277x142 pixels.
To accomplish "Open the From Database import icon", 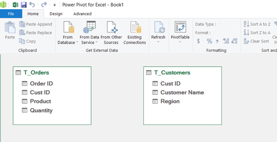I will click(x=69, y=27).
